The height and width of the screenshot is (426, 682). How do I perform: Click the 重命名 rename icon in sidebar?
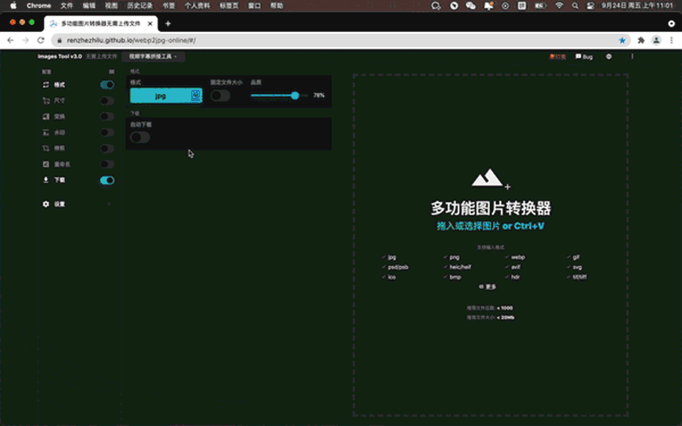click(45, 164)
